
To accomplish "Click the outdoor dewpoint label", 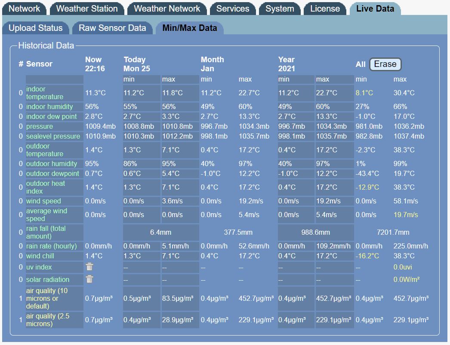I will tap(52, 173).
